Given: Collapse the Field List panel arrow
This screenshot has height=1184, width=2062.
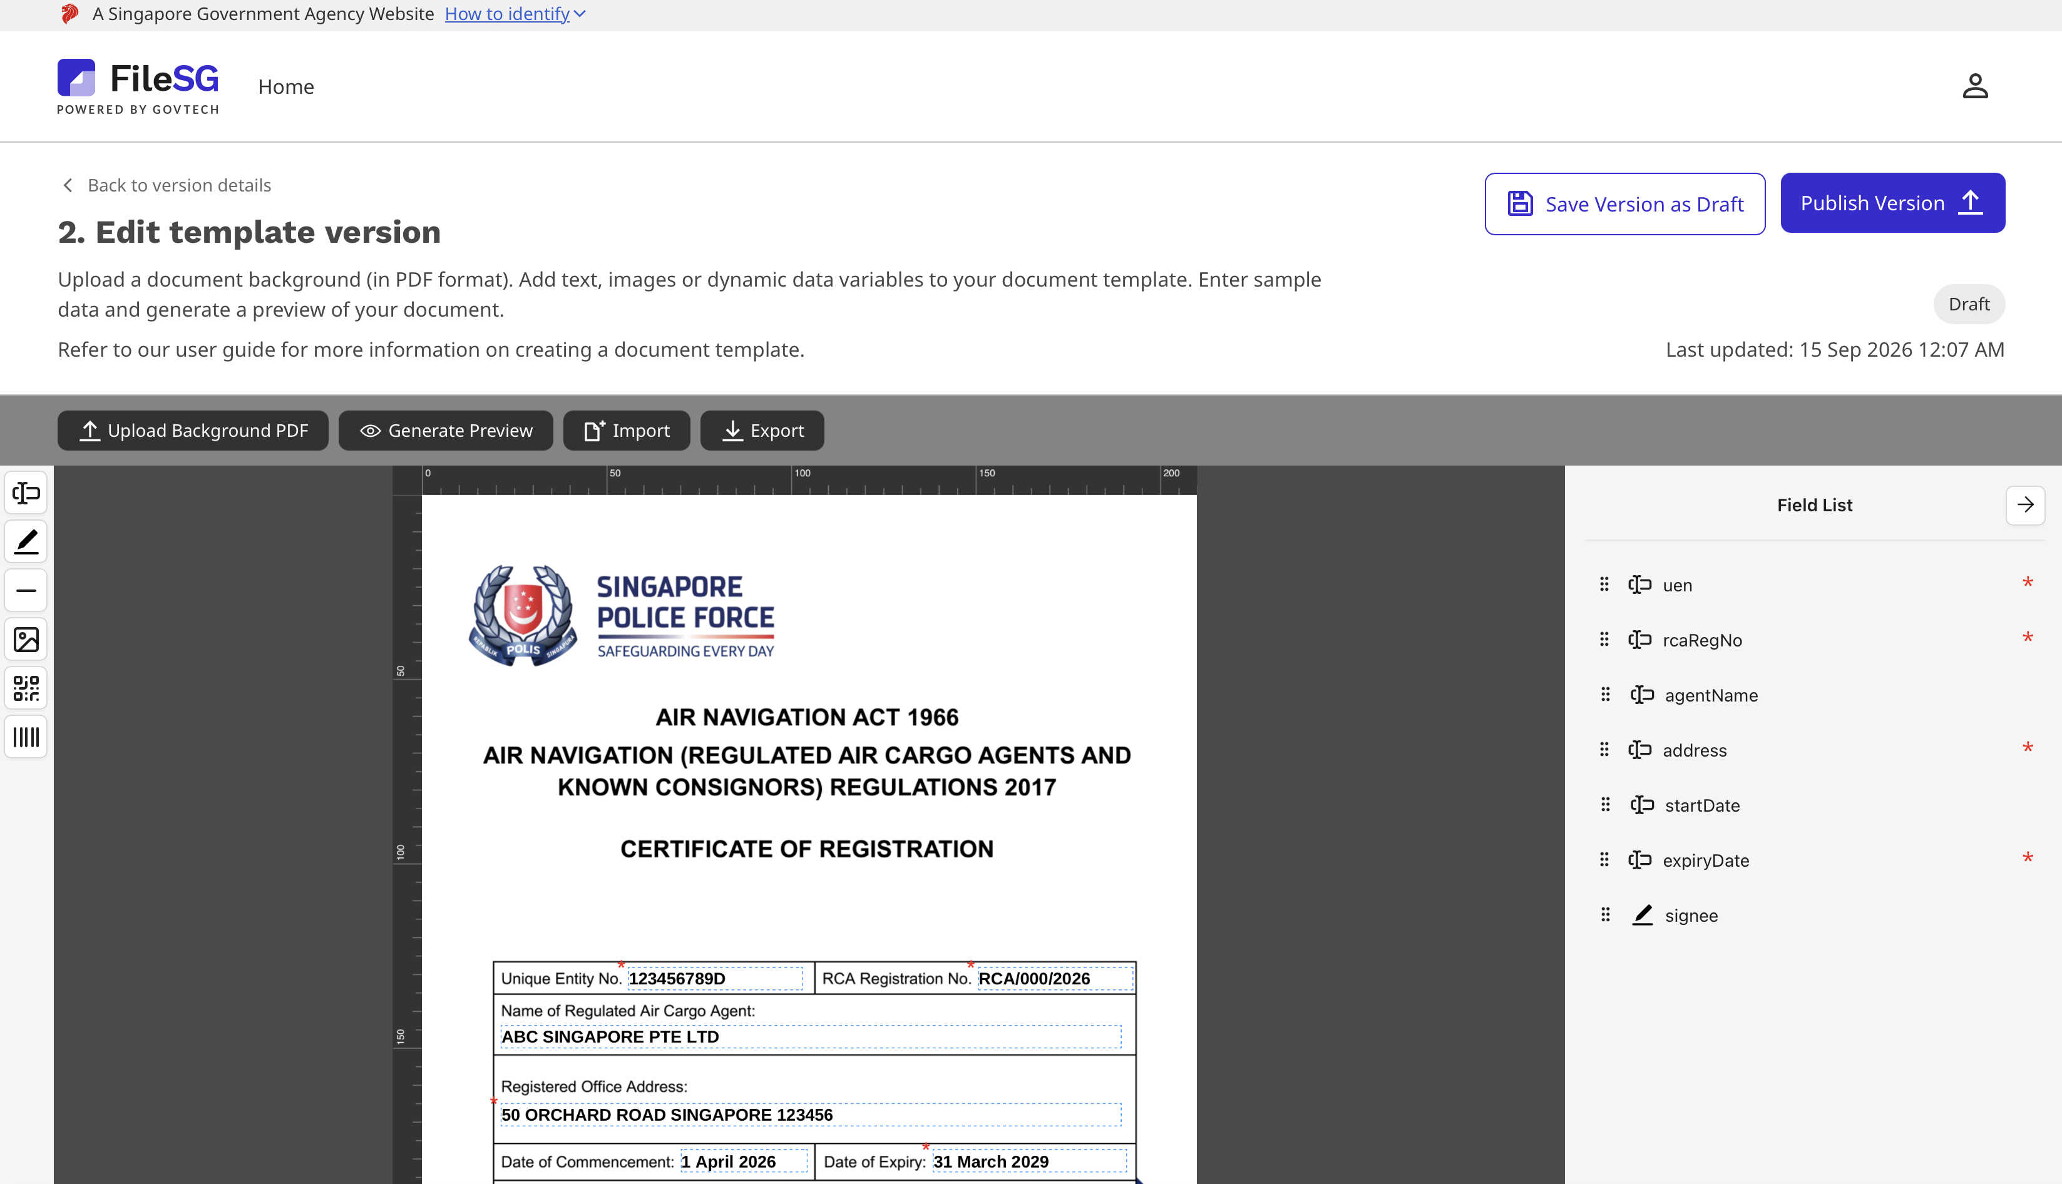Looking at the screenshot, I should (2026, 505).
